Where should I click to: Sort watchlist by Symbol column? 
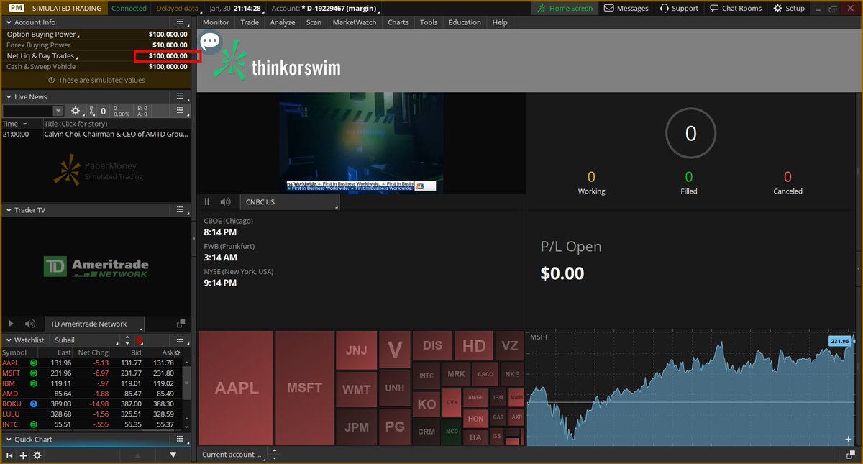coord(14,352)
